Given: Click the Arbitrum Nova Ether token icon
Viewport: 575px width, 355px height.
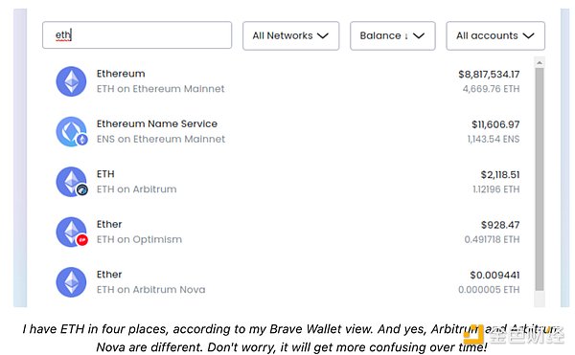Looking at the screenshot, I should pos(71,282).
